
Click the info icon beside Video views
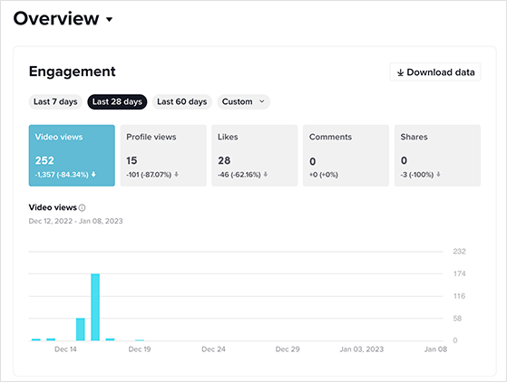[x=83, y=208]
